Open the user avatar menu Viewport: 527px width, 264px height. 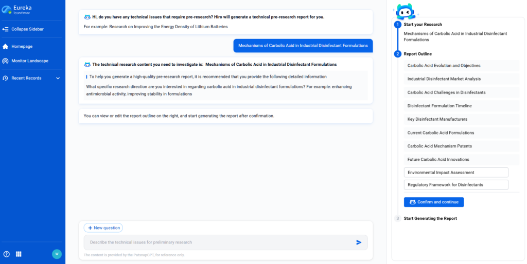pos(57,254)
